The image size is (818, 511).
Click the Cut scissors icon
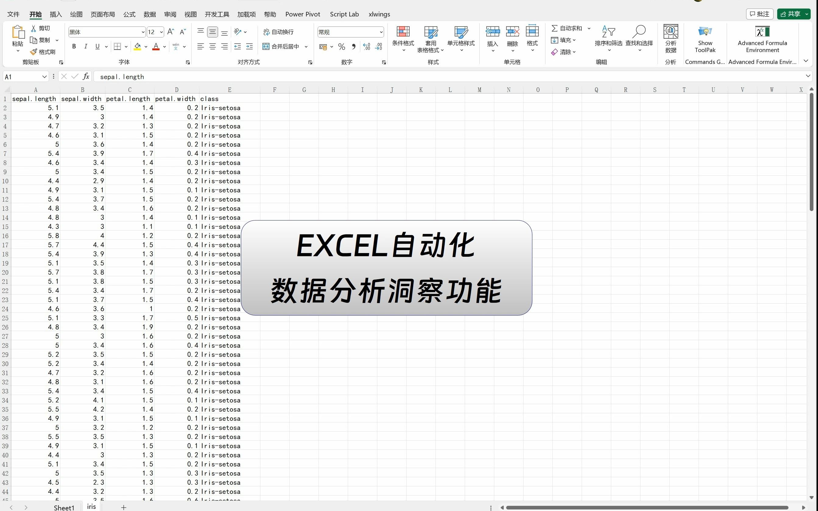(33, 28)
